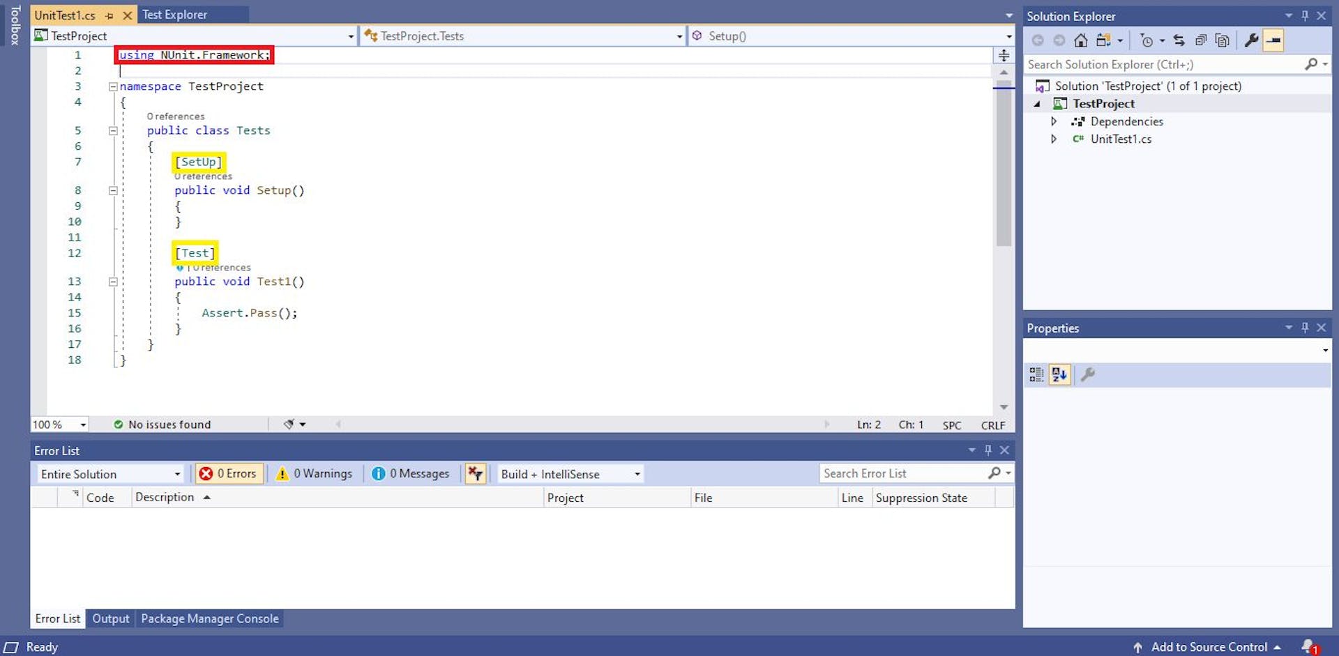The width and height of the screenshot is (1339, 656).
Task: Click the 0 Warnings indicator in Error List
Action: [315, 473]
